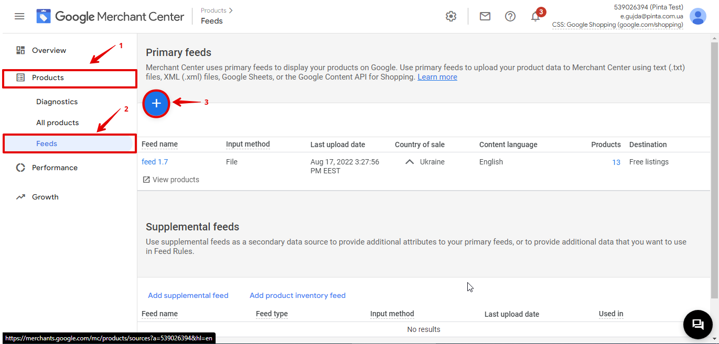Image resolution: width=719 pixels, height=344 pixels.
Task: Click the Destination column header
Action: click(648, 145)
